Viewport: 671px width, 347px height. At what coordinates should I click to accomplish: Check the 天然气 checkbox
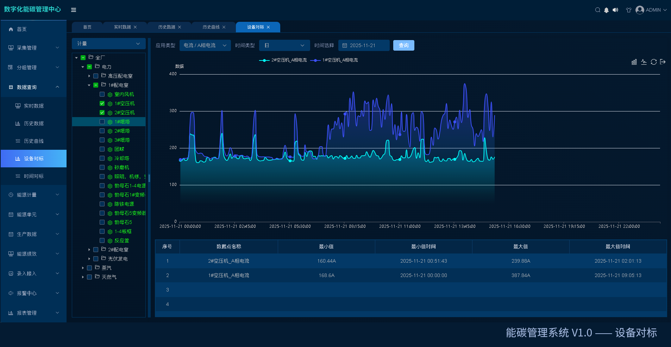[89, 277]
